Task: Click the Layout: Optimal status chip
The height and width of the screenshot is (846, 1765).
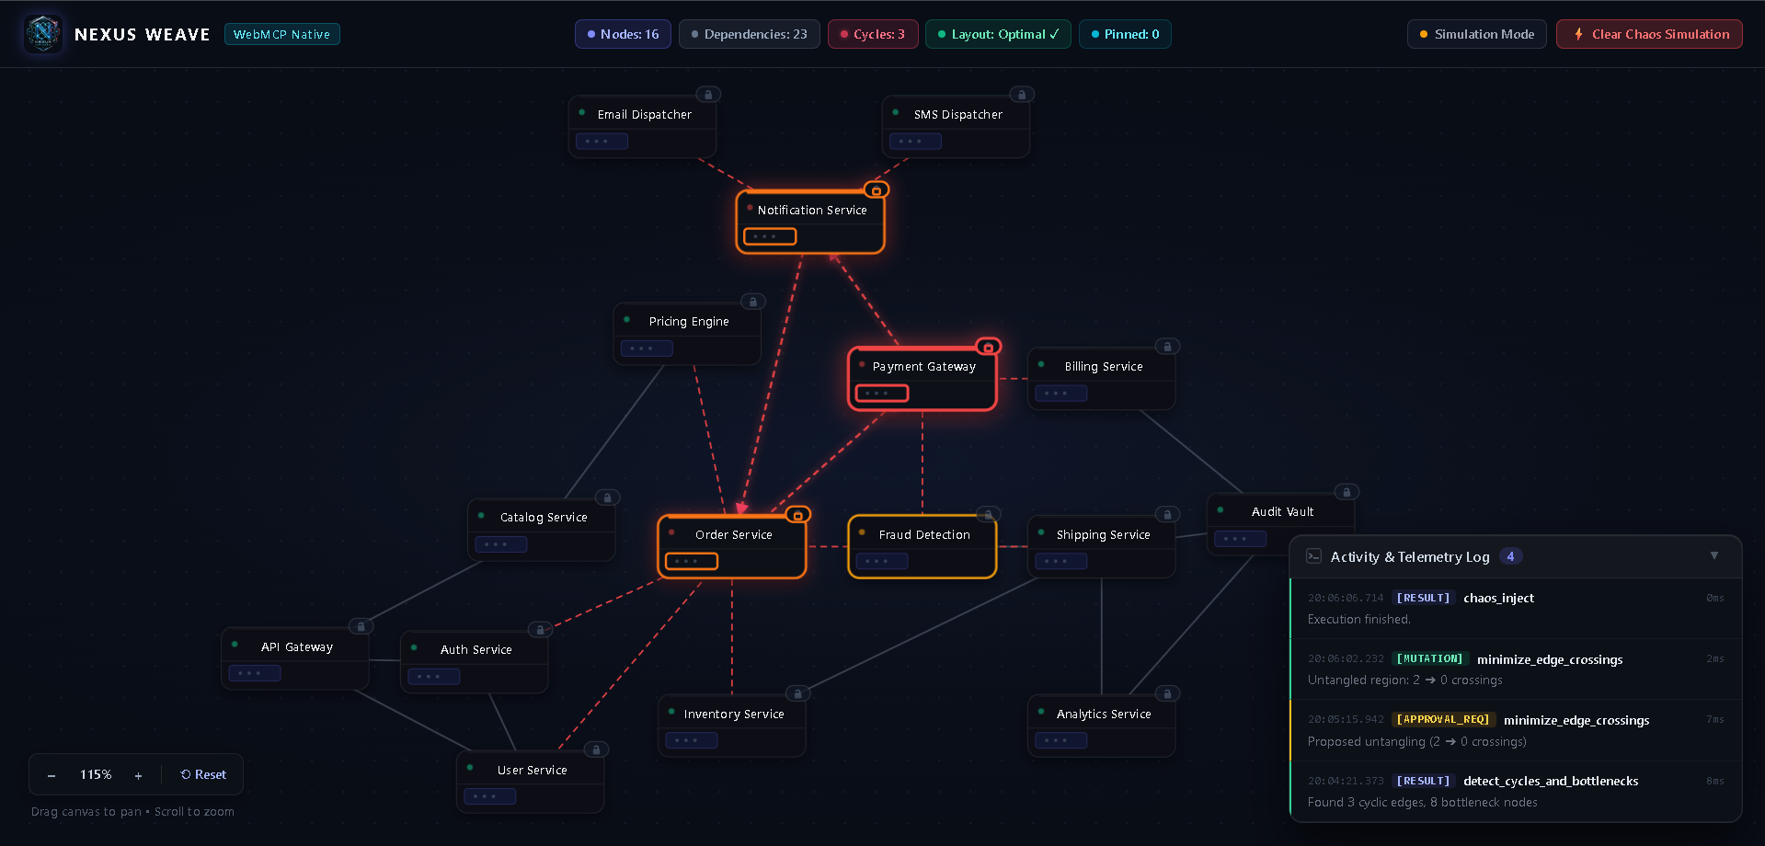Action: pyautogui.click(x=998, y=34)
